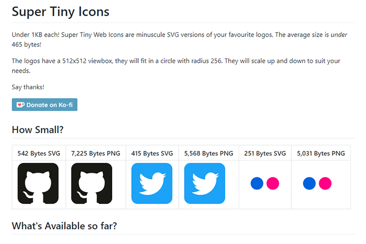Click the GitHub SVG icon

38,183
